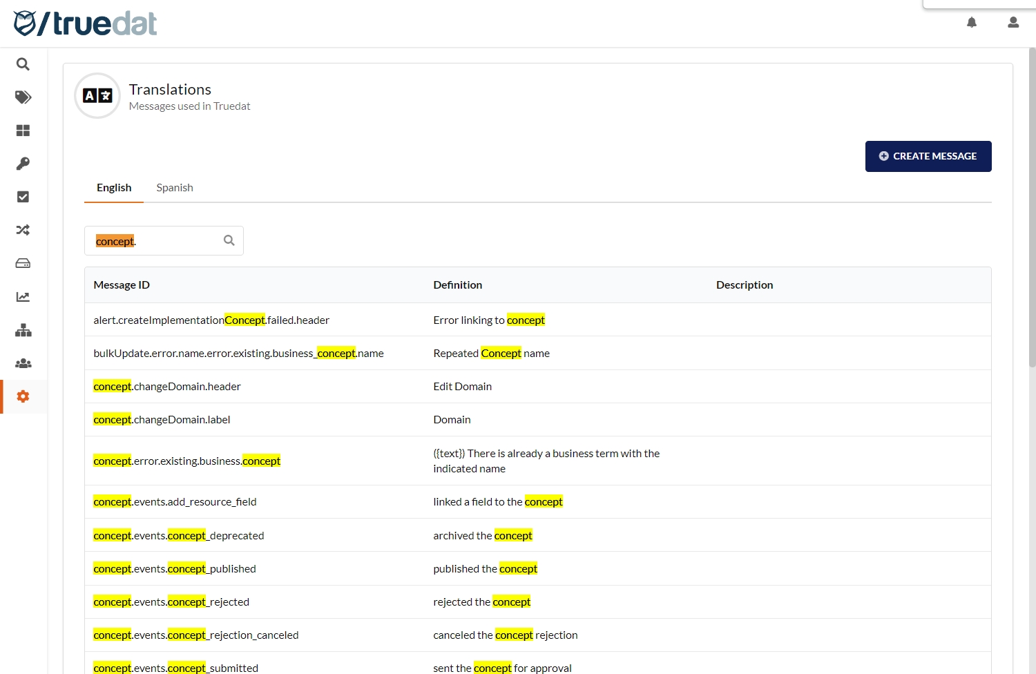
Task: Click the key icon in sidebar
Action: [23, 164]
